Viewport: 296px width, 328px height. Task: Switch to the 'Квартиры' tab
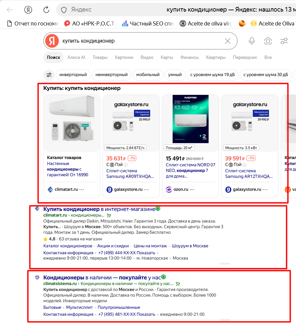tap(215, 57)
